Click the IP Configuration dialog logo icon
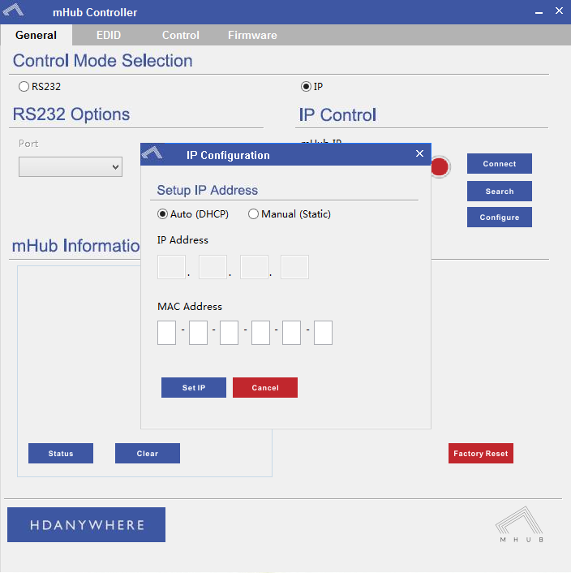 (x=152, y=153)
